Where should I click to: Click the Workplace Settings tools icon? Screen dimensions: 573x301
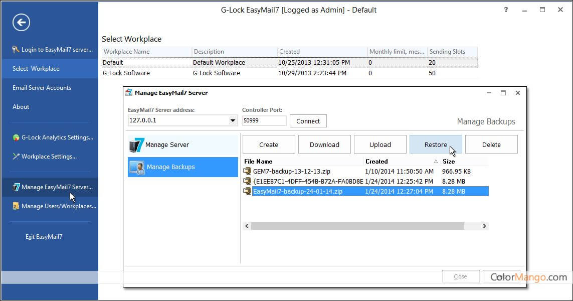pos(16,157)
